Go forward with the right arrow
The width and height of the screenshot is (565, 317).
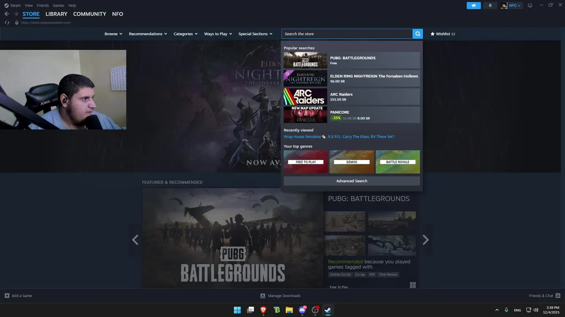16,14
